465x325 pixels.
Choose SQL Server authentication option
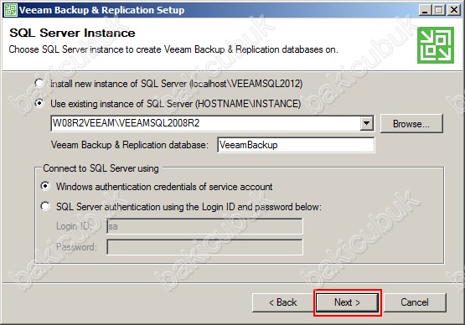[x=45, y=206]
